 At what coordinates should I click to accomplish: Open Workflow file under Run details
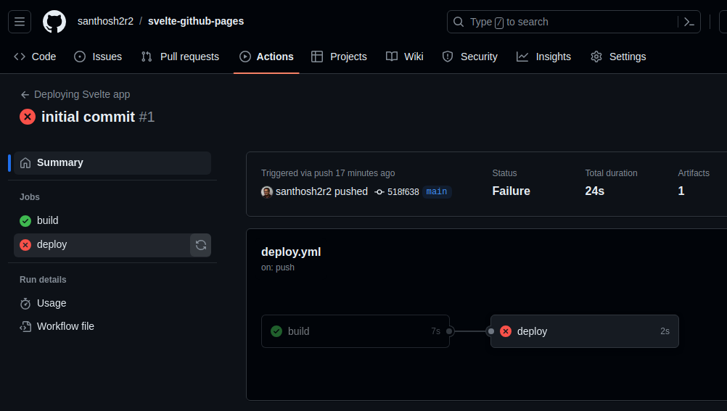tap(112, 327)
